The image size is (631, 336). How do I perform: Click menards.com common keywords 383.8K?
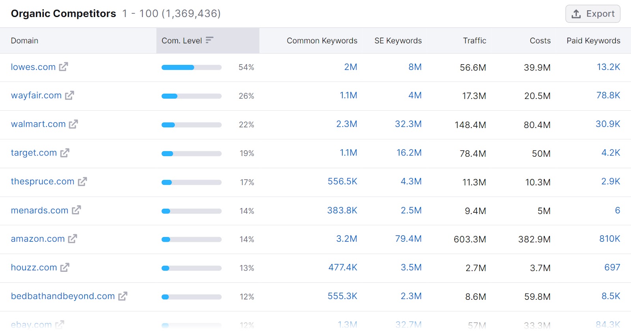point(342,210)
